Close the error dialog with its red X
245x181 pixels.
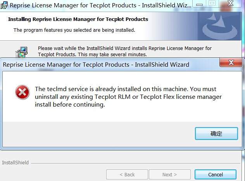[x=231, y=62]
